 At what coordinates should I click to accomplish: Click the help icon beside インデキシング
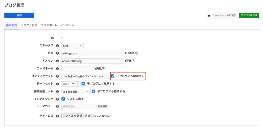point(57,99)
